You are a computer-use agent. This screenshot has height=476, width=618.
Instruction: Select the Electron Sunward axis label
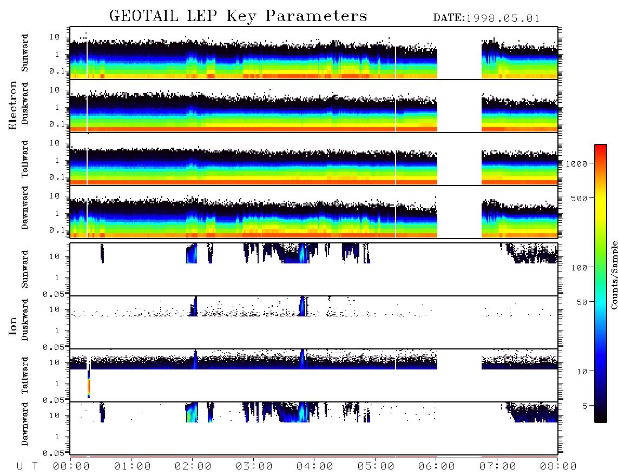pos(25,53)
